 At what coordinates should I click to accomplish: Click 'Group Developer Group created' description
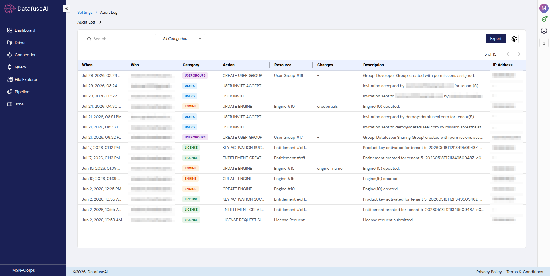(x=419, y=75)
